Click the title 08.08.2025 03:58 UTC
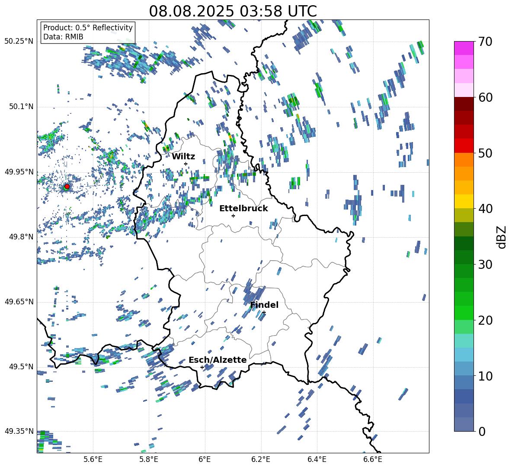512x468 pixels. click(x=233, y=11)
